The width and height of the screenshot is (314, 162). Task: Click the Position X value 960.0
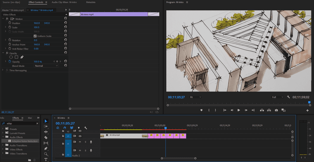(37, 23)
